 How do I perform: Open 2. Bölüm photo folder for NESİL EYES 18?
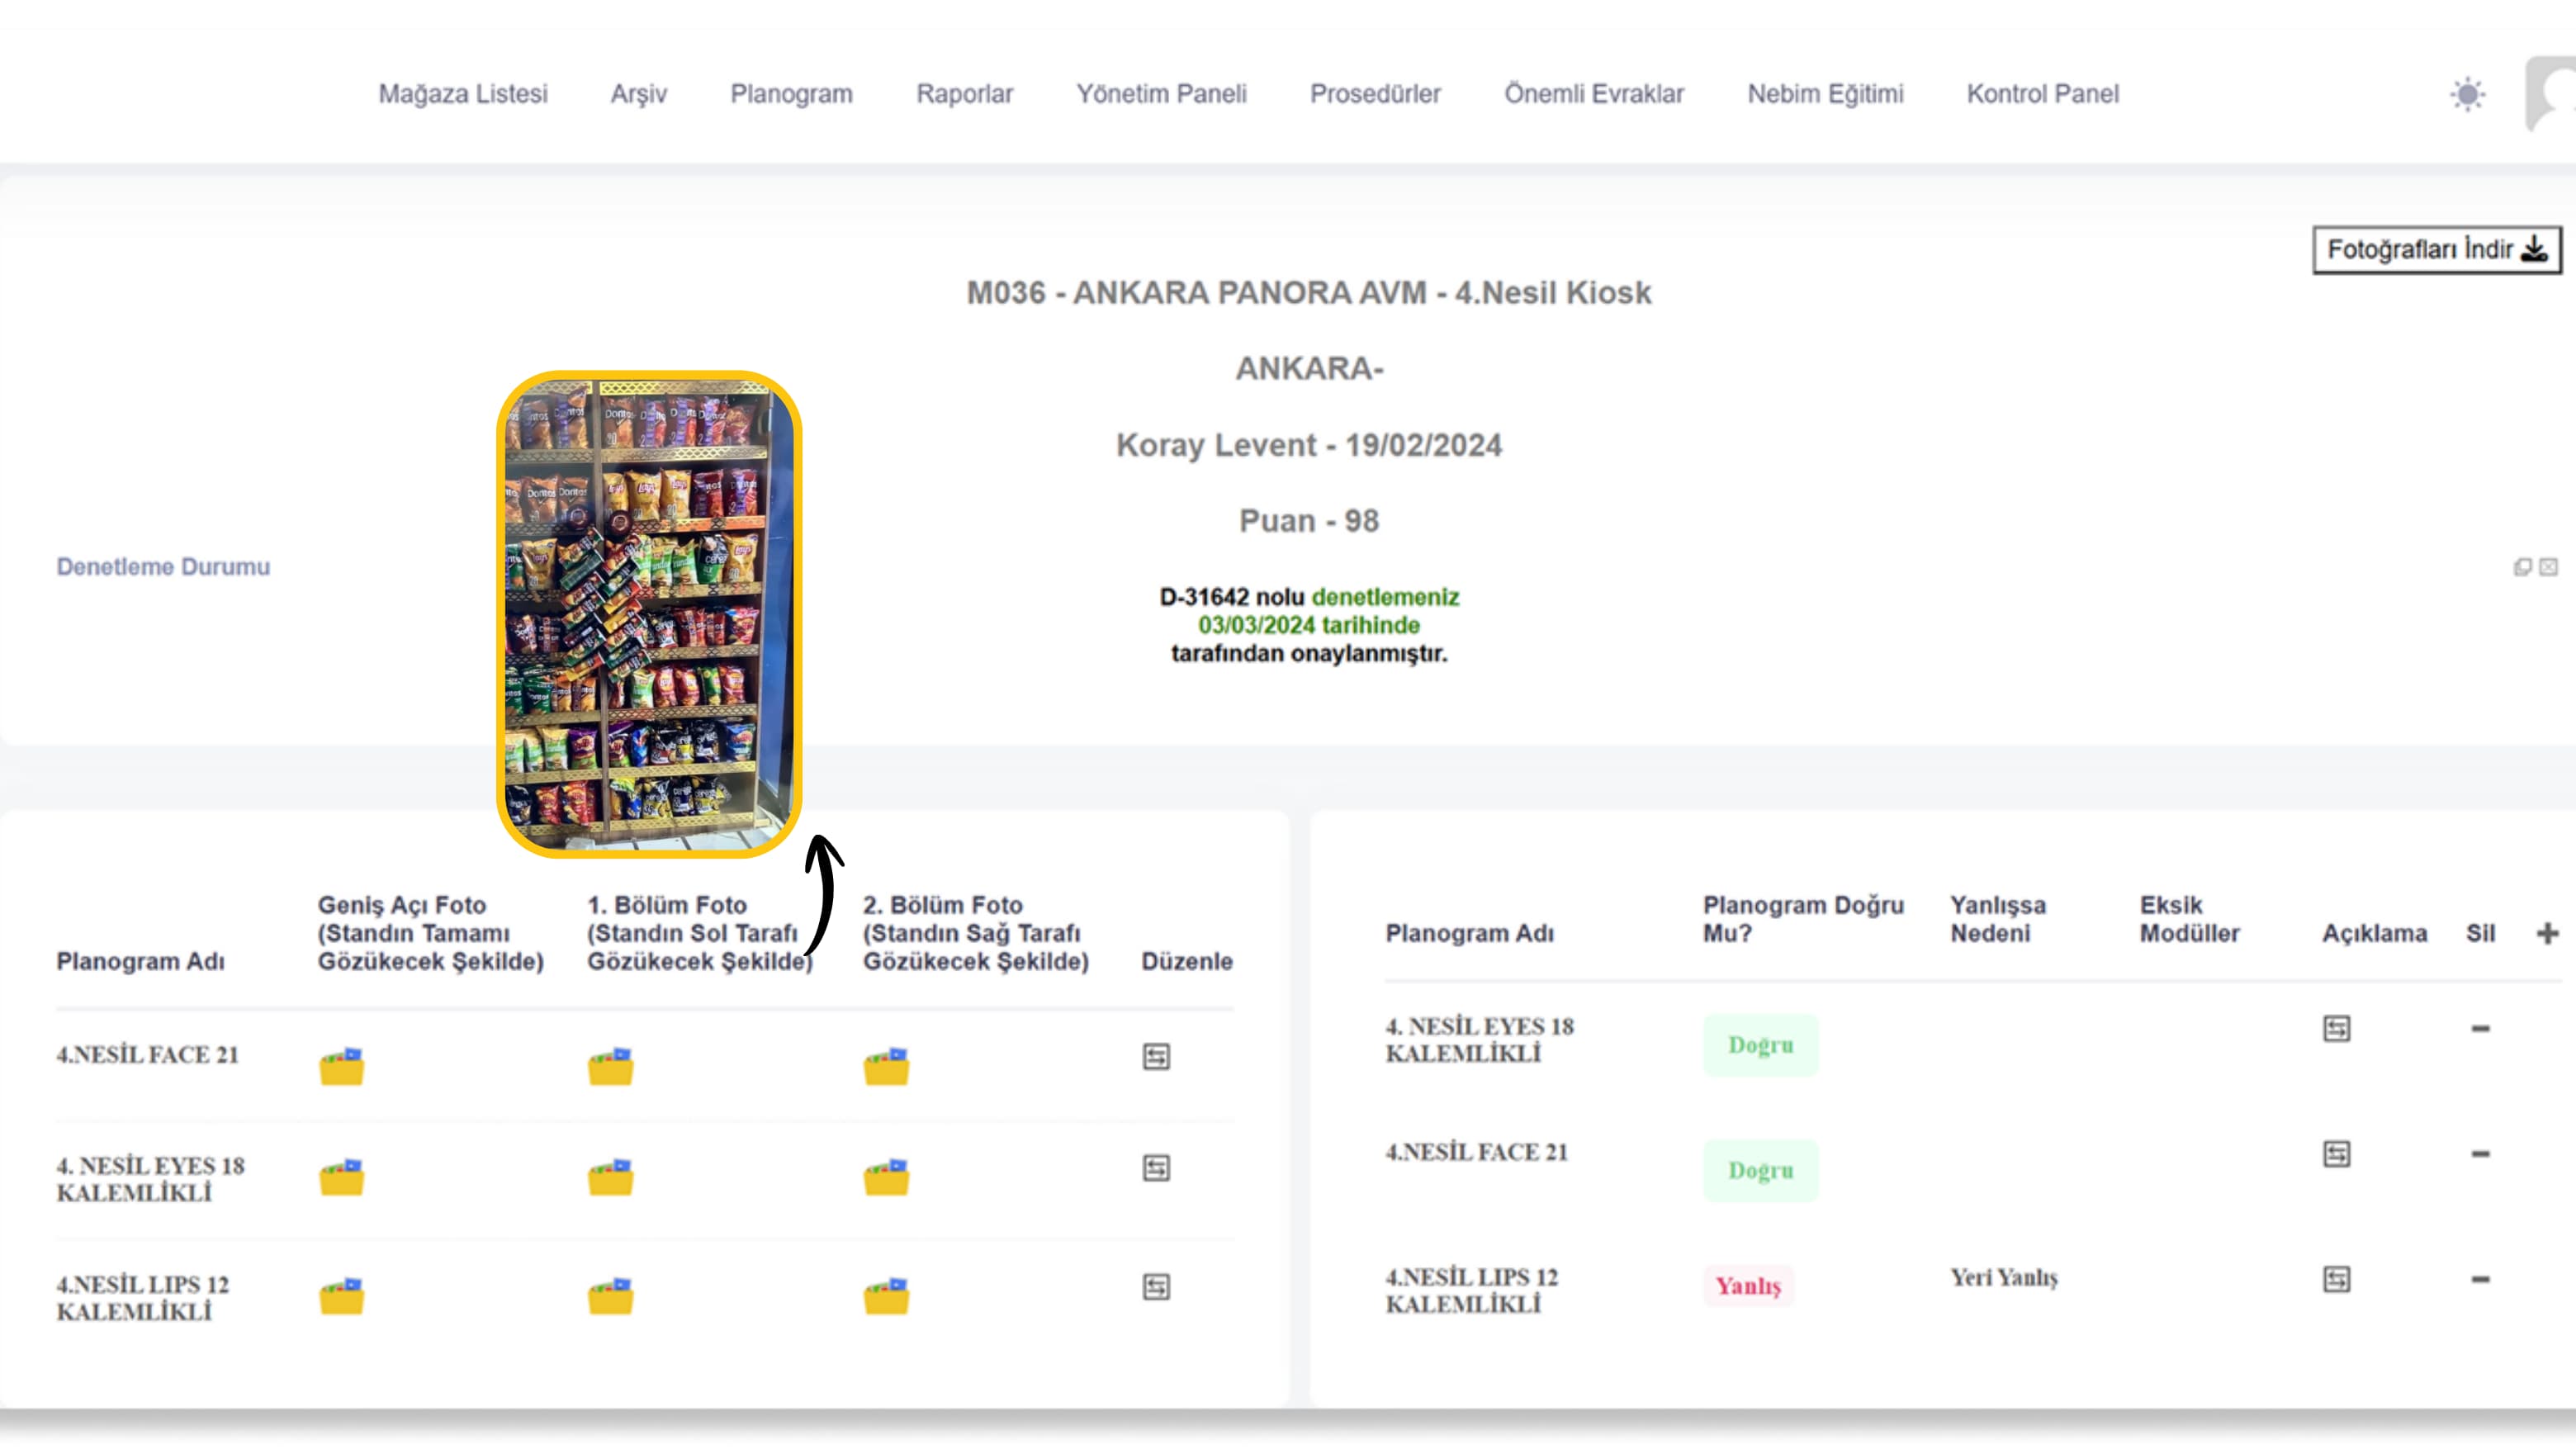point(887,1177)
